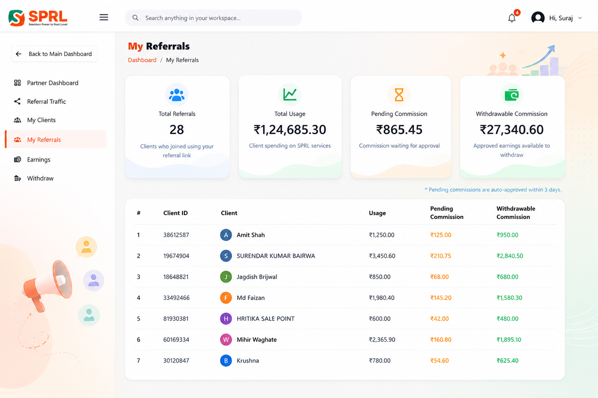Click the search magnifier icon
Screen dimensions: 598x398
pyautogui.click(x=136, y=18)
